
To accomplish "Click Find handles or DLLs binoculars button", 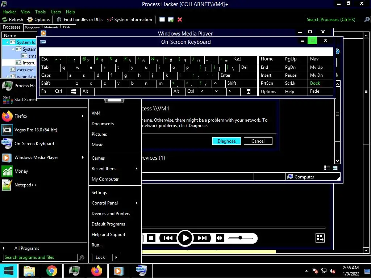I will [x=80, y=20].
